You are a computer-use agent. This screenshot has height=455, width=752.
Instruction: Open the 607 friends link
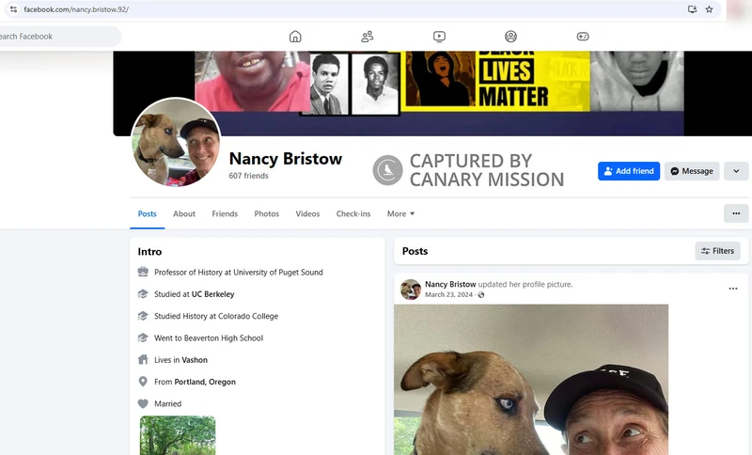tap(248, 176)
